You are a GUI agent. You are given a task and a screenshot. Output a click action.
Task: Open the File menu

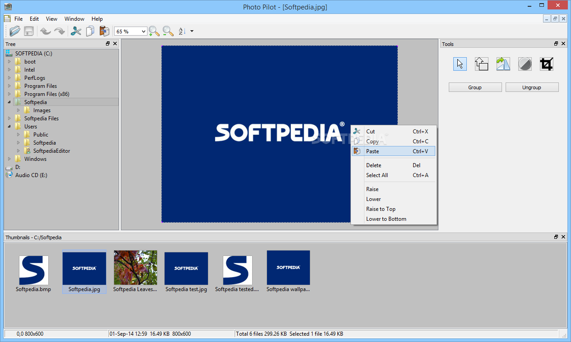pyautogui.click(x=18, y=19)
